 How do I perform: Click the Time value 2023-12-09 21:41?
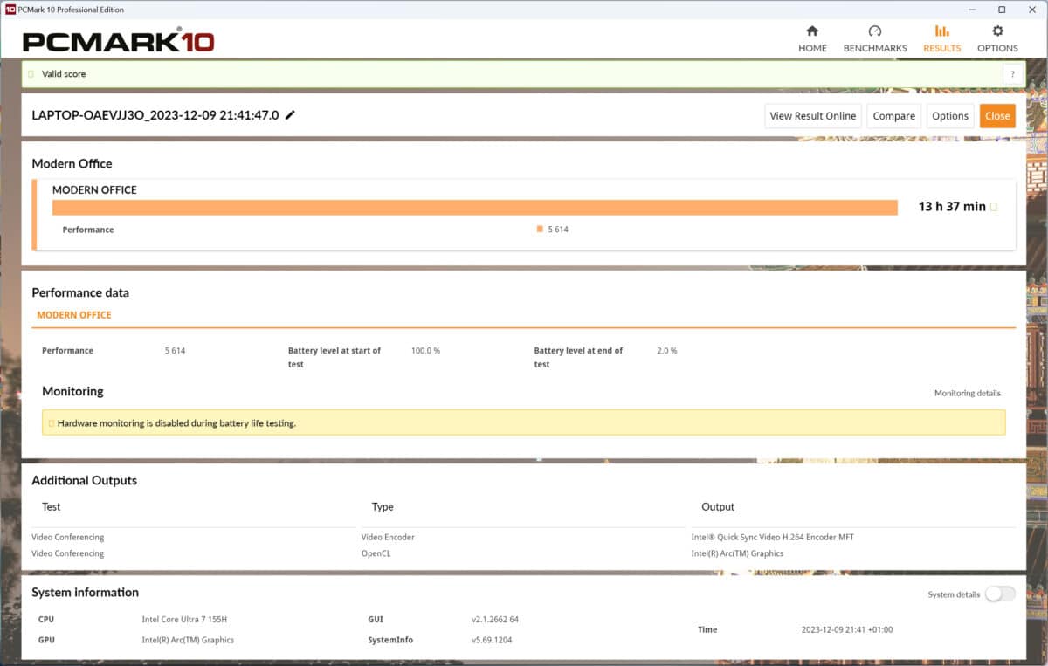[x=847, y=629]
